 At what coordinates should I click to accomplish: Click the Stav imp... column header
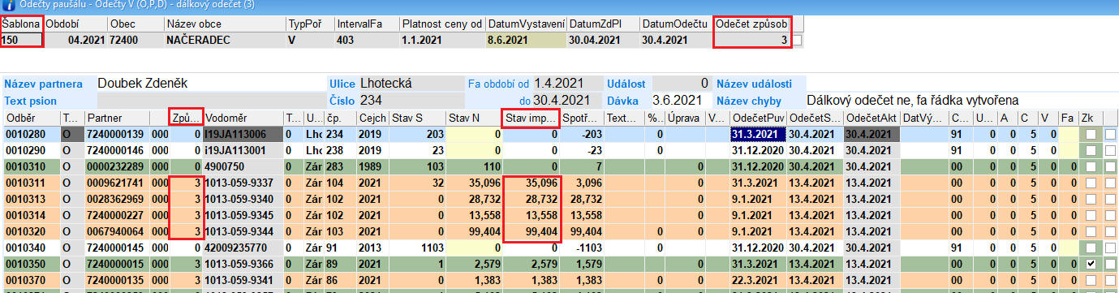tap(531, 118)
